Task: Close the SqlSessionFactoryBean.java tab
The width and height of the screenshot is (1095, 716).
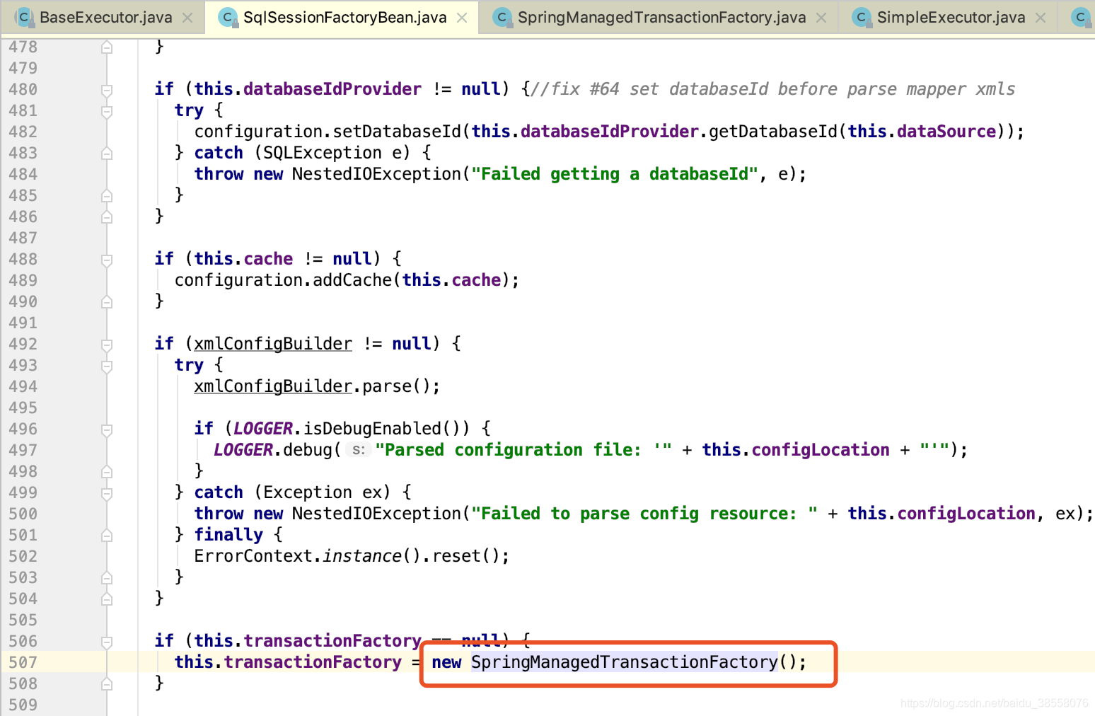Action: (462, 18)
